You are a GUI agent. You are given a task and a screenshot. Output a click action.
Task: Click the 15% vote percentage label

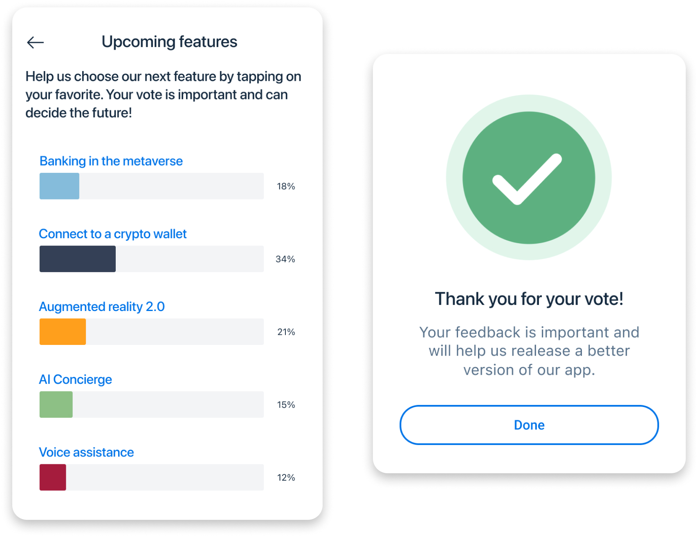286,405
